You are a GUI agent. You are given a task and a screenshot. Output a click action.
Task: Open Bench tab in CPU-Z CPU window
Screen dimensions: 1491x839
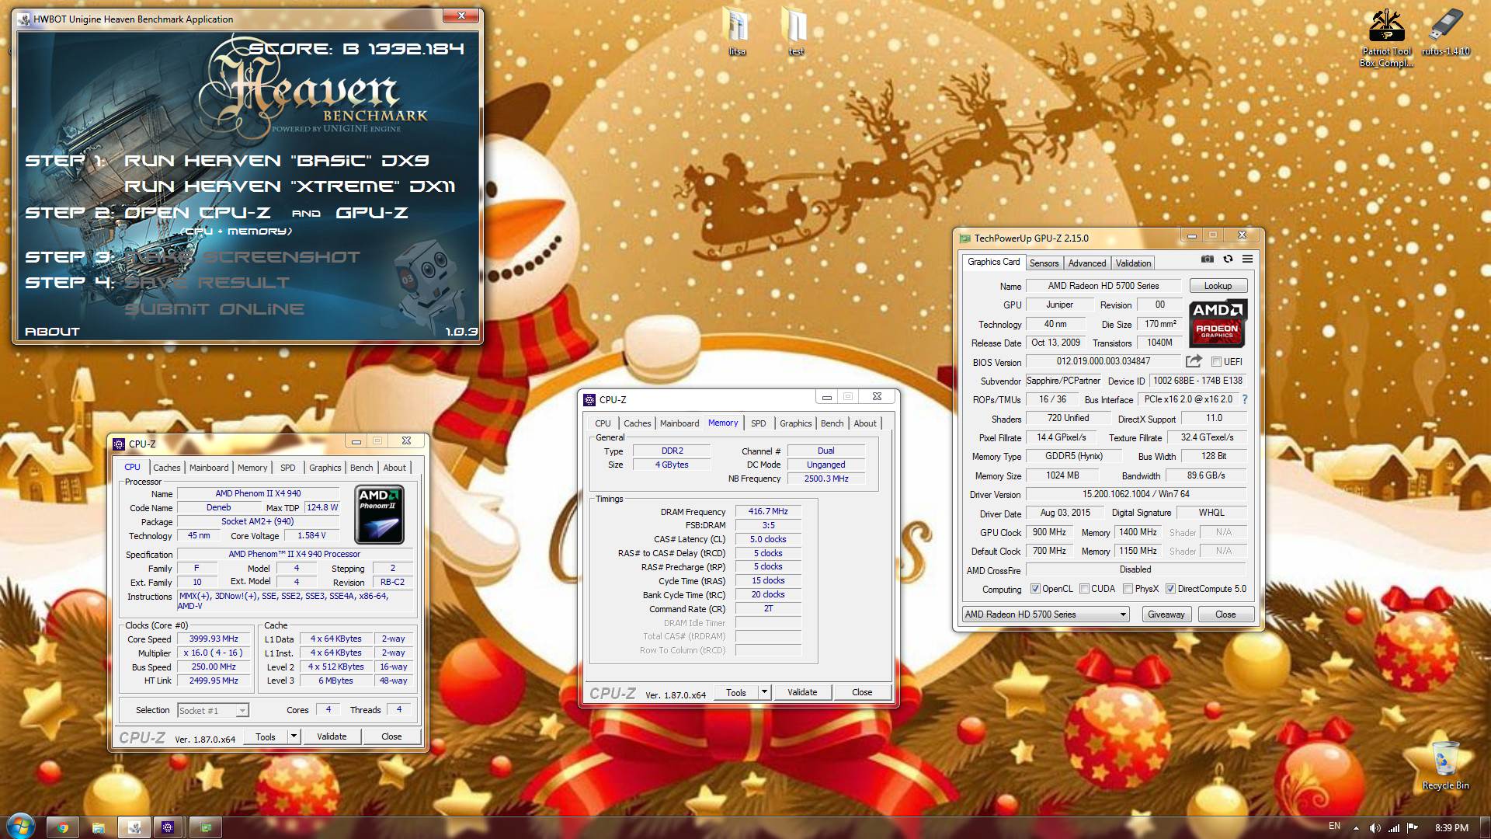(x=361, y=468)
